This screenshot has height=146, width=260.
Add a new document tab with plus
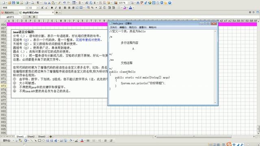pos(57,13)
